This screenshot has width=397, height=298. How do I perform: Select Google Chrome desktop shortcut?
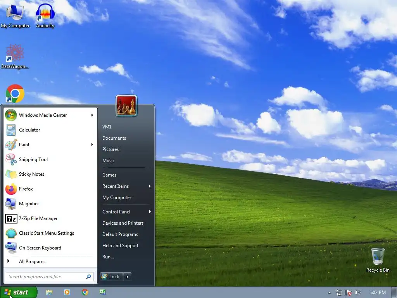pos(15,94)
